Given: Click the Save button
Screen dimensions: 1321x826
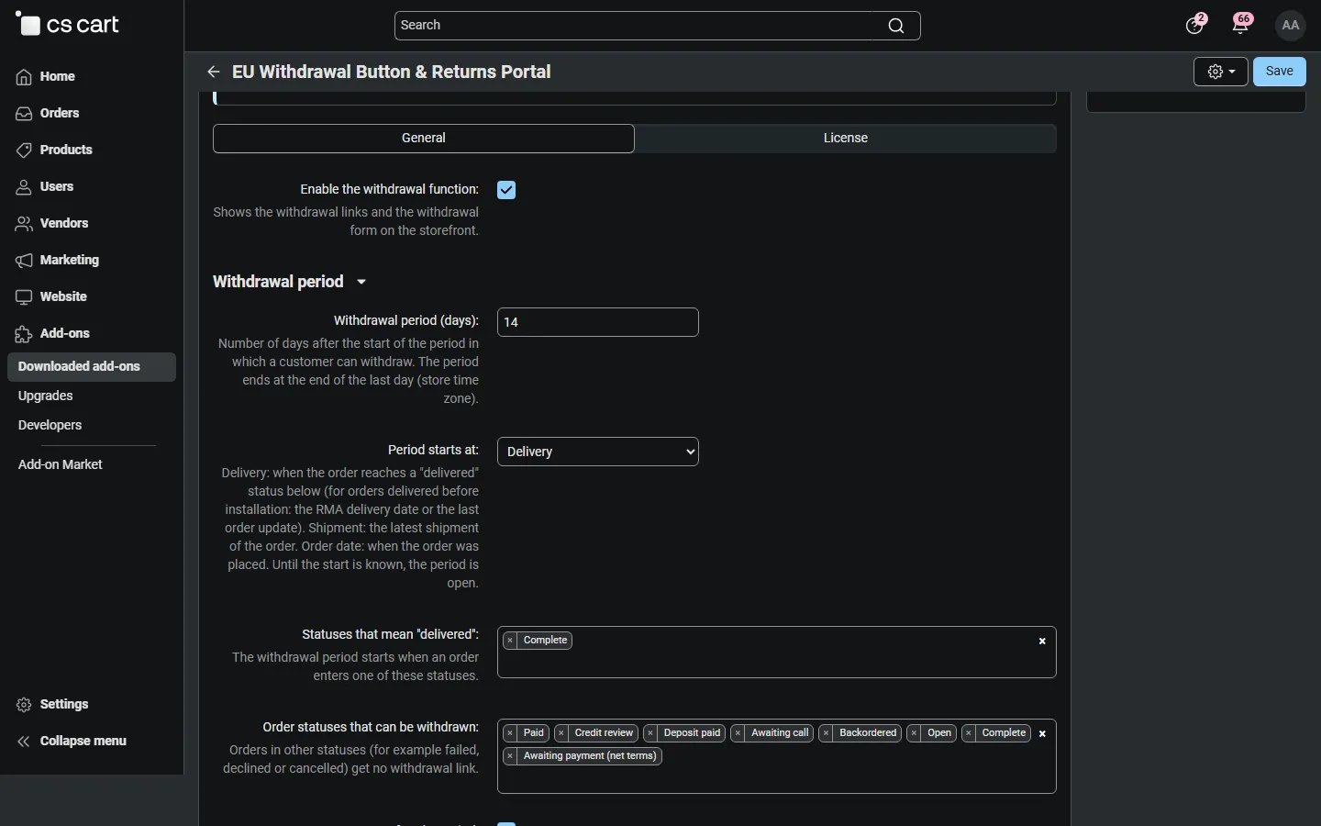Looking at the screenshot, I should click(1280, 72).
